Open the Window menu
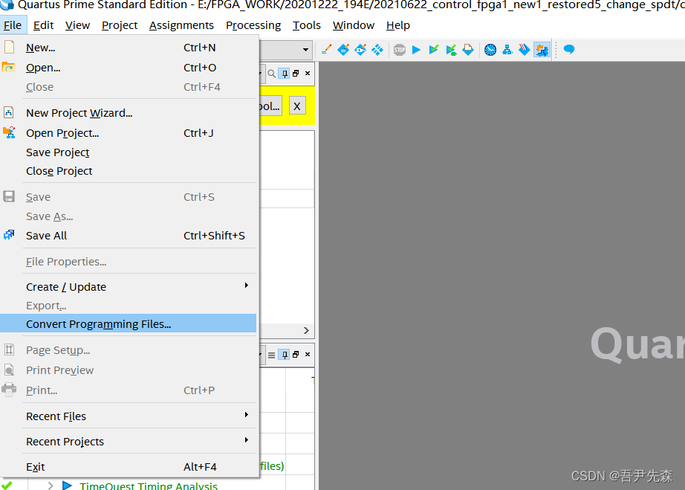Viewport: 685px width, 490px height. 354,25
